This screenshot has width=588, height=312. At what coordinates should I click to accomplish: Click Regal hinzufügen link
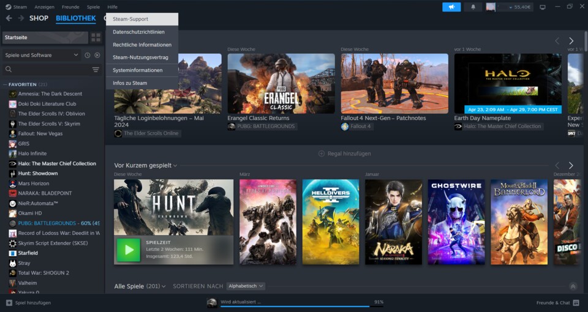coord(345,154)
